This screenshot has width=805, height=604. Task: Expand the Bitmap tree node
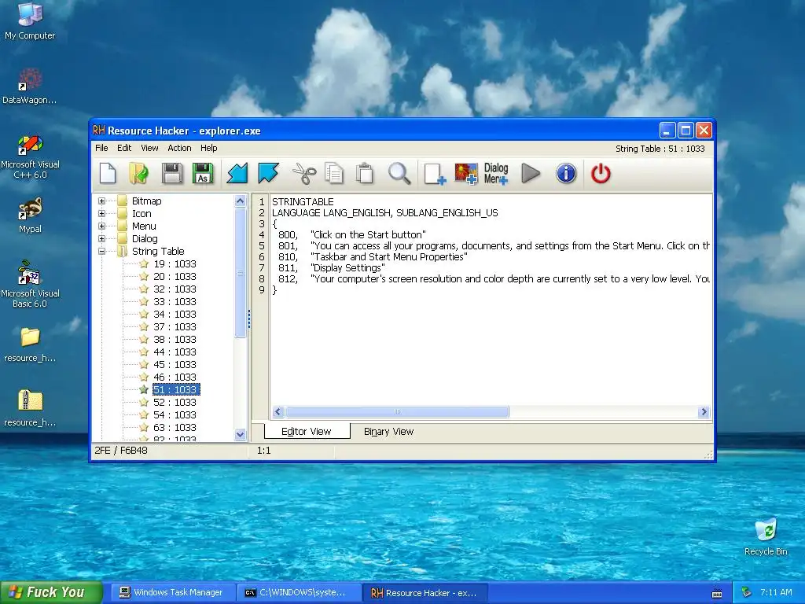point(101,201)
